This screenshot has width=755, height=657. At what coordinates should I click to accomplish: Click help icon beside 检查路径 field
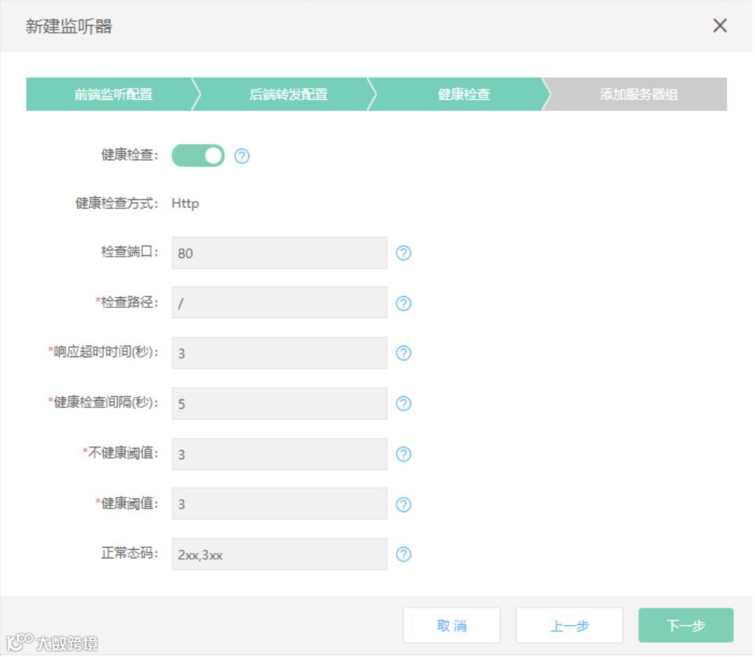(x=403, y=303)
